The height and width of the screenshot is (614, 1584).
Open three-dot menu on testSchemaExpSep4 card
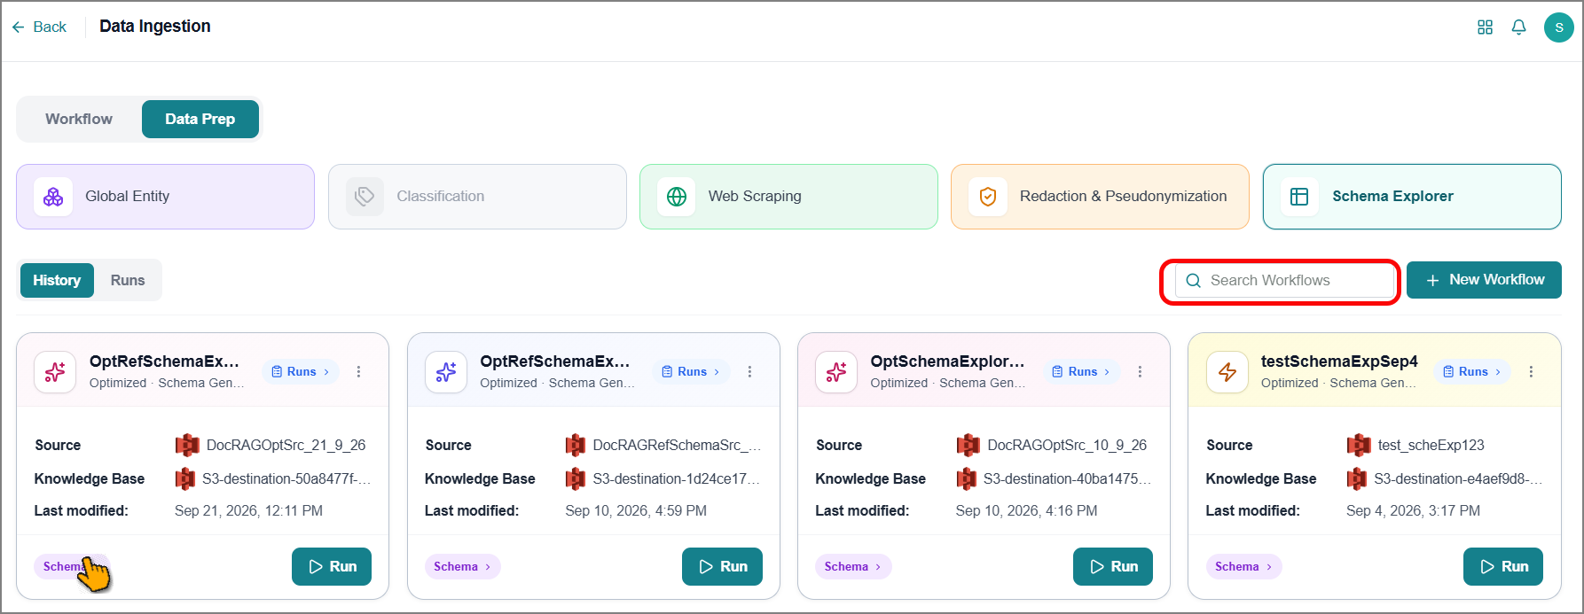tap(1531, 372)
